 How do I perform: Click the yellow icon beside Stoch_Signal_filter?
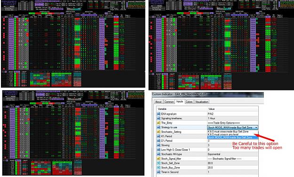pyautogui.click(x=159, y=159)
